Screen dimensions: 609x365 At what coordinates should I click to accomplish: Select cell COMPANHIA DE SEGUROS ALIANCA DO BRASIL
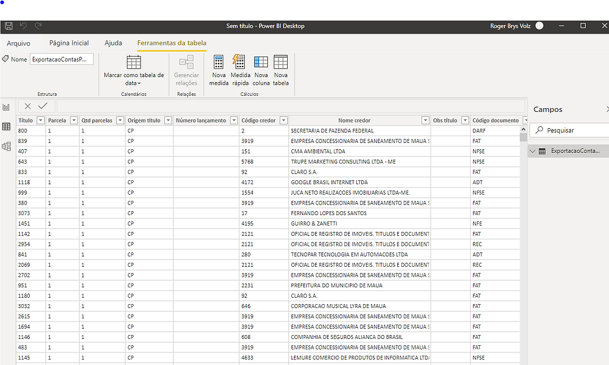[x=360, y=337]
